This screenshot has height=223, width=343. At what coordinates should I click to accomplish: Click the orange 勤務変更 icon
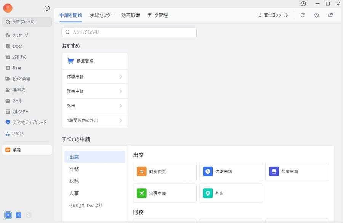click(x=141, y=171)
